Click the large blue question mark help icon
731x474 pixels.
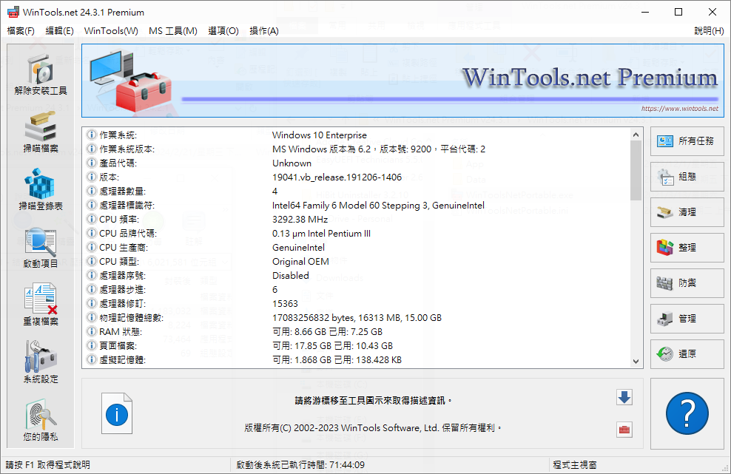[687, 413]
